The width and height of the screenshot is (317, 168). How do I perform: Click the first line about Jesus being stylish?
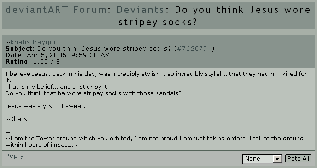click(x=156, y=77)
